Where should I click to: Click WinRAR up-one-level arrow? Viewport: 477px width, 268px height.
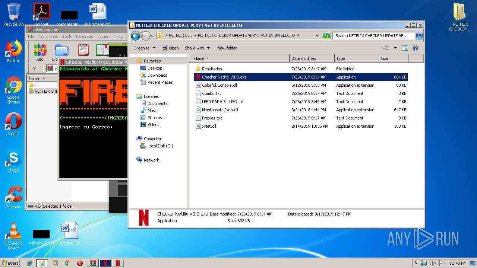[x=34, y=68]
